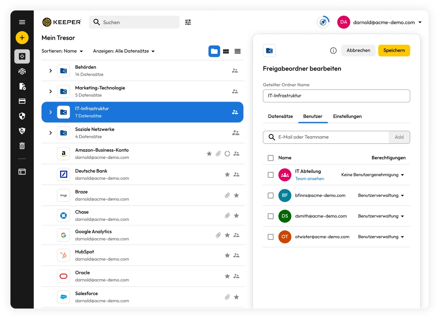The width and height of the screenshot is (439, 319).
Task: Open the hamburger menu in sidebar
Action: pyautogui.click(x=22, y=22)
